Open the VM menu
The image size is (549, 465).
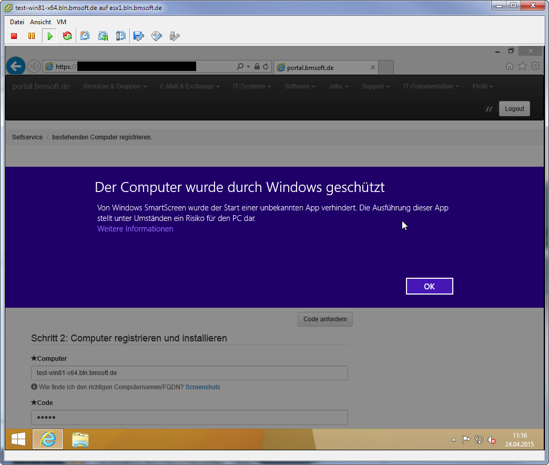[x=62, y=22]
